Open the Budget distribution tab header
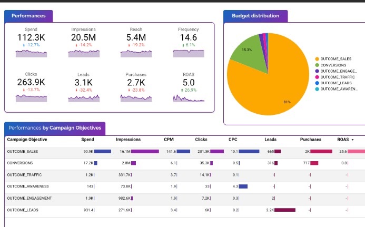Image resolution: width=365 pixels, height=227 pixels. 255,16
